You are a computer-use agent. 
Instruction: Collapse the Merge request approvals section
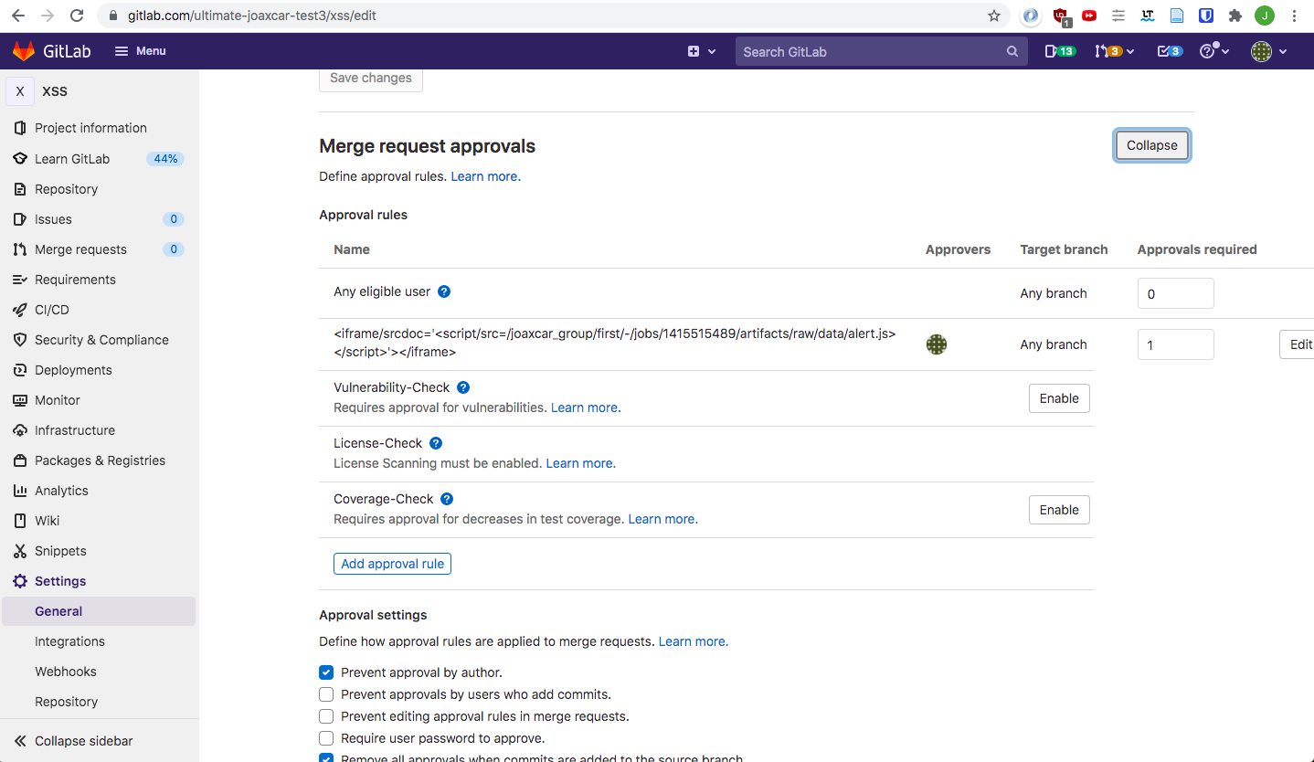pos(1151,145)
